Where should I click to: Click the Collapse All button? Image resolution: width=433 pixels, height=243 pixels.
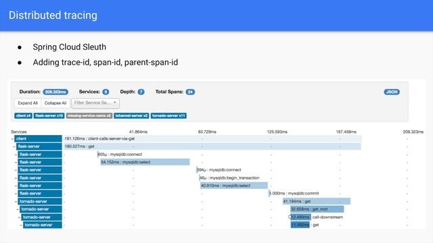coord(55,103)
